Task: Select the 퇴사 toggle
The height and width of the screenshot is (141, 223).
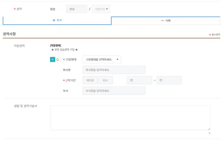Action: (x=105, y=80)
